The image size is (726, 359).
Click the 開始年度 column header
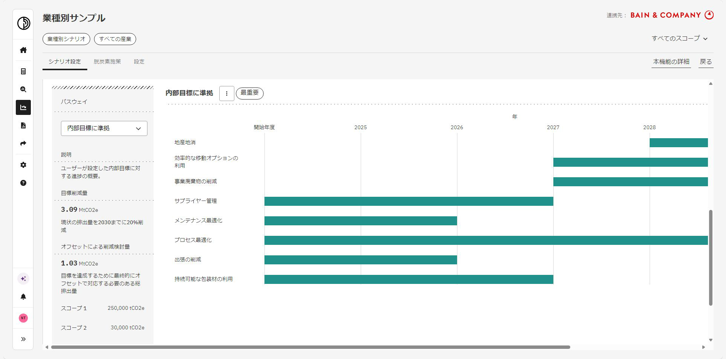(264, 128)
